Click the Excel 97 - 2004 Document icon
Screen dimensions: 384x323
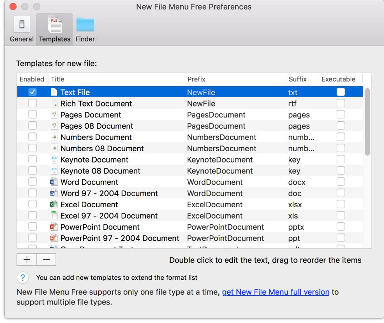[x=54, y=215]
